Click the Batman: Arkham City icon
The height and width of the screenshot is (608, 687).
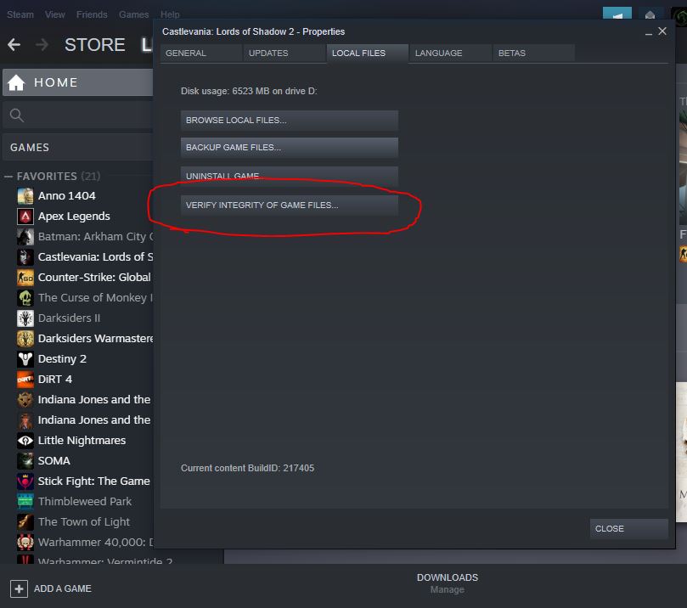[x=25, y=237]
